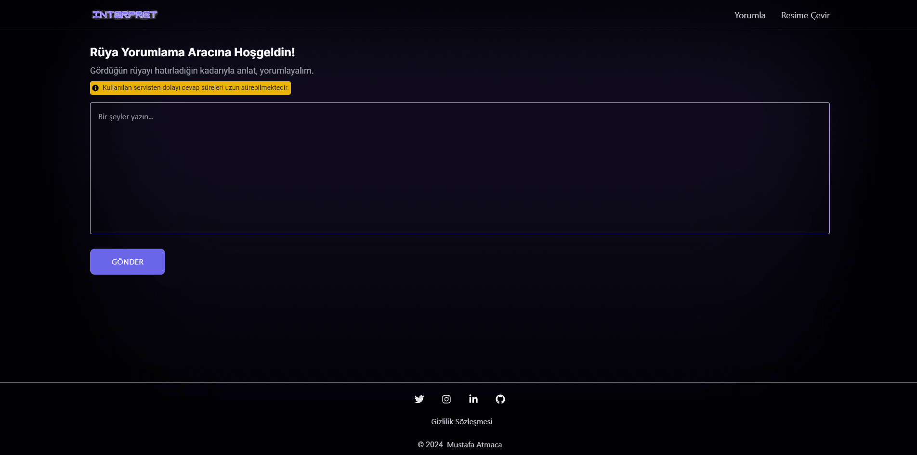Click the 'Rüya Yorumlama Aracına Hoşgeldin!' heading
Viewport: 917px width, 455px height.
[x=193, y=52]
